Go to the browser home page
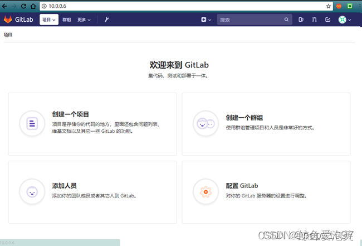362x246 pixels. point(33,6)
